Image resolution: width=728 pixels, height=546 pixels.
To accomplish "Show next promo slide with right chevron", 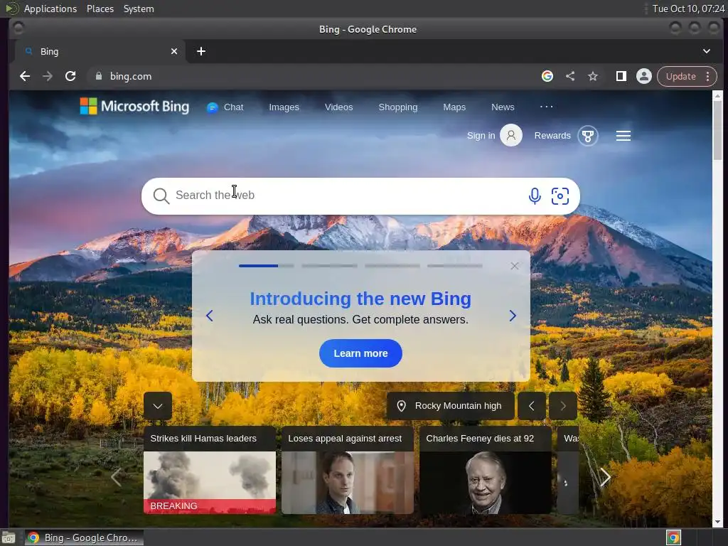I will point(513,316).
